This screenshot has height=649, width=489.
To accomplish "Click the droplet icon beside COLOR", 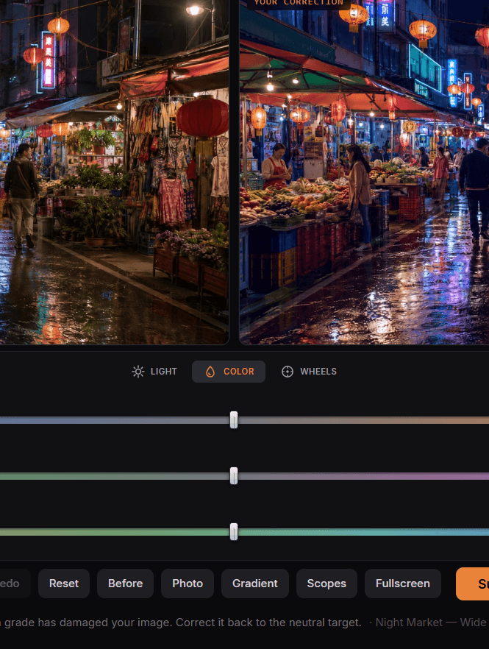I will coord(210,372).
